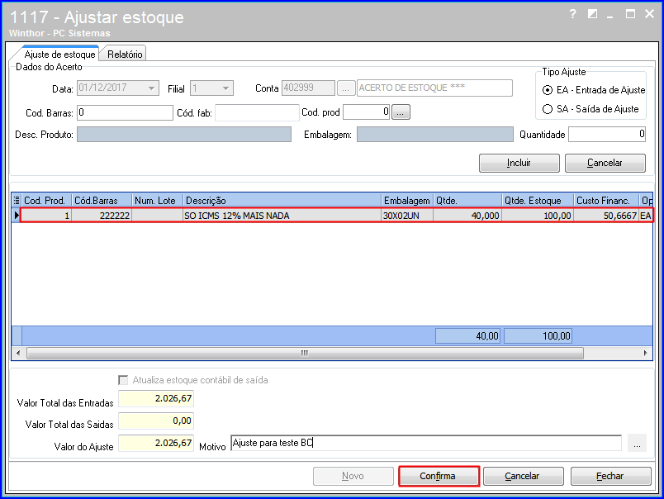Click the Conta code field 402999
Screen dimensions: 664x499
308,88
